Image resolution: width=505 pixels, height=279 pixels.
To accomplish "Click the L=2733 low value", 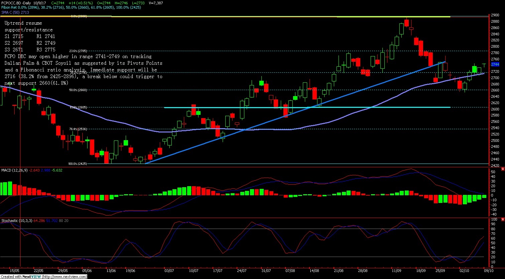I will point(139,3).
